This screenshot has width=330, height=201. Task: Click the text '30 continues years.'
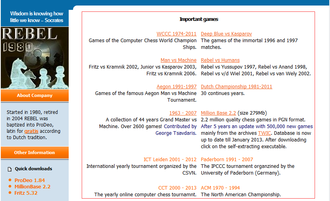coord(223,93)
